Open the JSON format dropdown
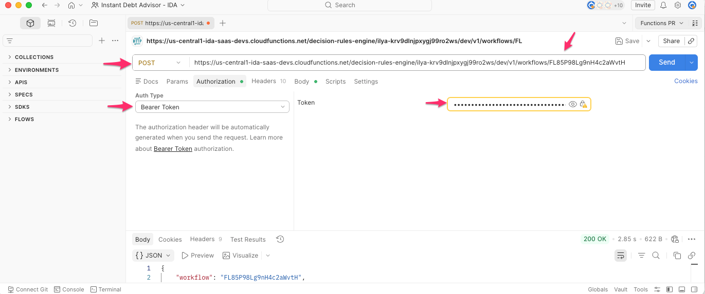The image size is (705, 294). 153,255
